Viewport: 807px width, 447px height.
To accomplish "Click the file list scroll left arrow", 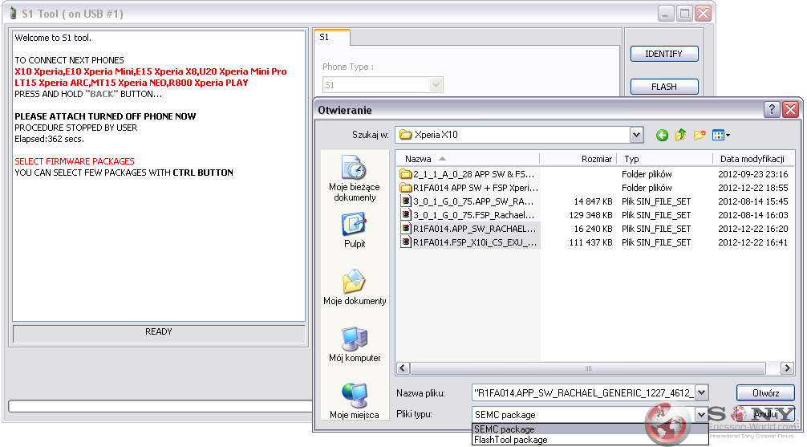I will coord(403,368).
